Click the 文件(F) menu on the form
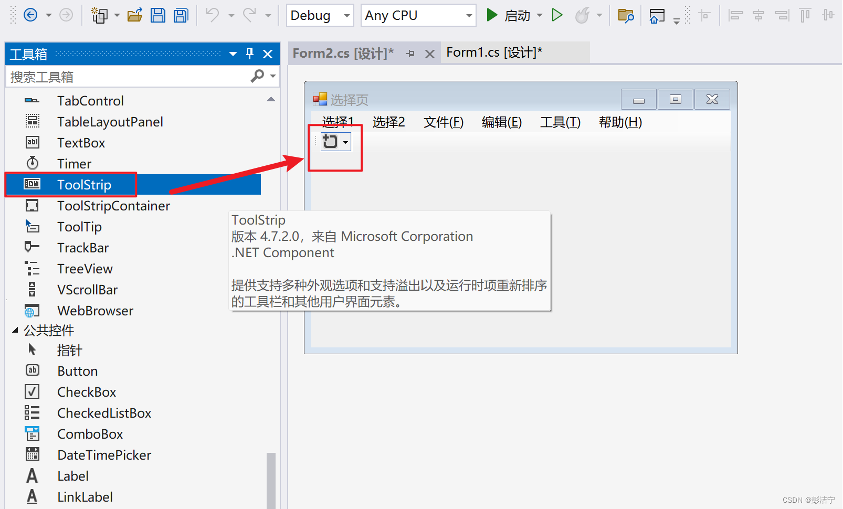Screen dimensions: 843x509 point(444,122)
